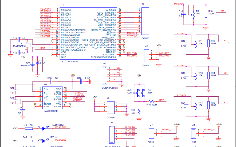Click the CON4 connector label
Image resolution: width=236 pixels, height=147 pixels.
[145, 66]
